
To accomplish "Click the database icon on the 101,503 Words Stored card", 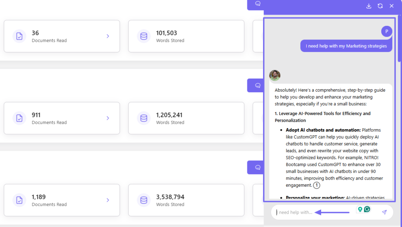I will (x=144, y=36).
